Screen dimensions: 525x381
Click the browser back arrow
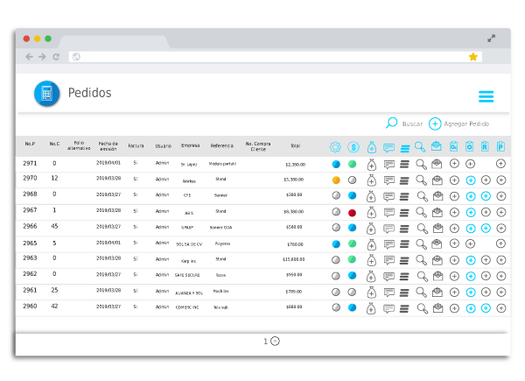tap(29, 56)
